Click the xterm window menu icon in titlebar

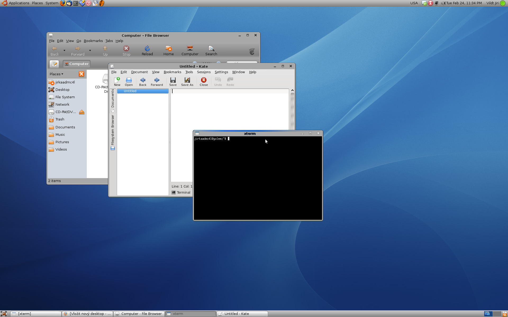pyautogui.click(x=197, y=133)
